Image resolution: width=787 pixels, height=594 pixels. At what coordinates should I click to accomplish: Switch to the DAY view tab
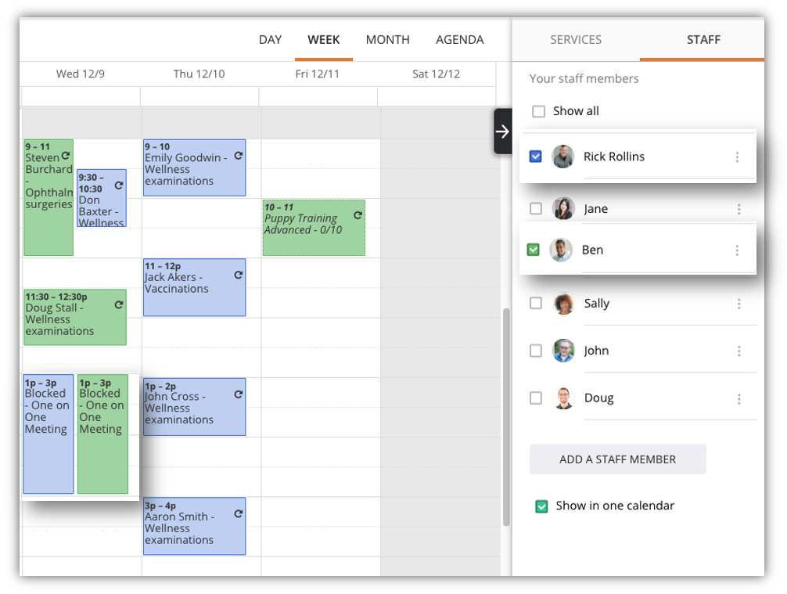(270, 40)
